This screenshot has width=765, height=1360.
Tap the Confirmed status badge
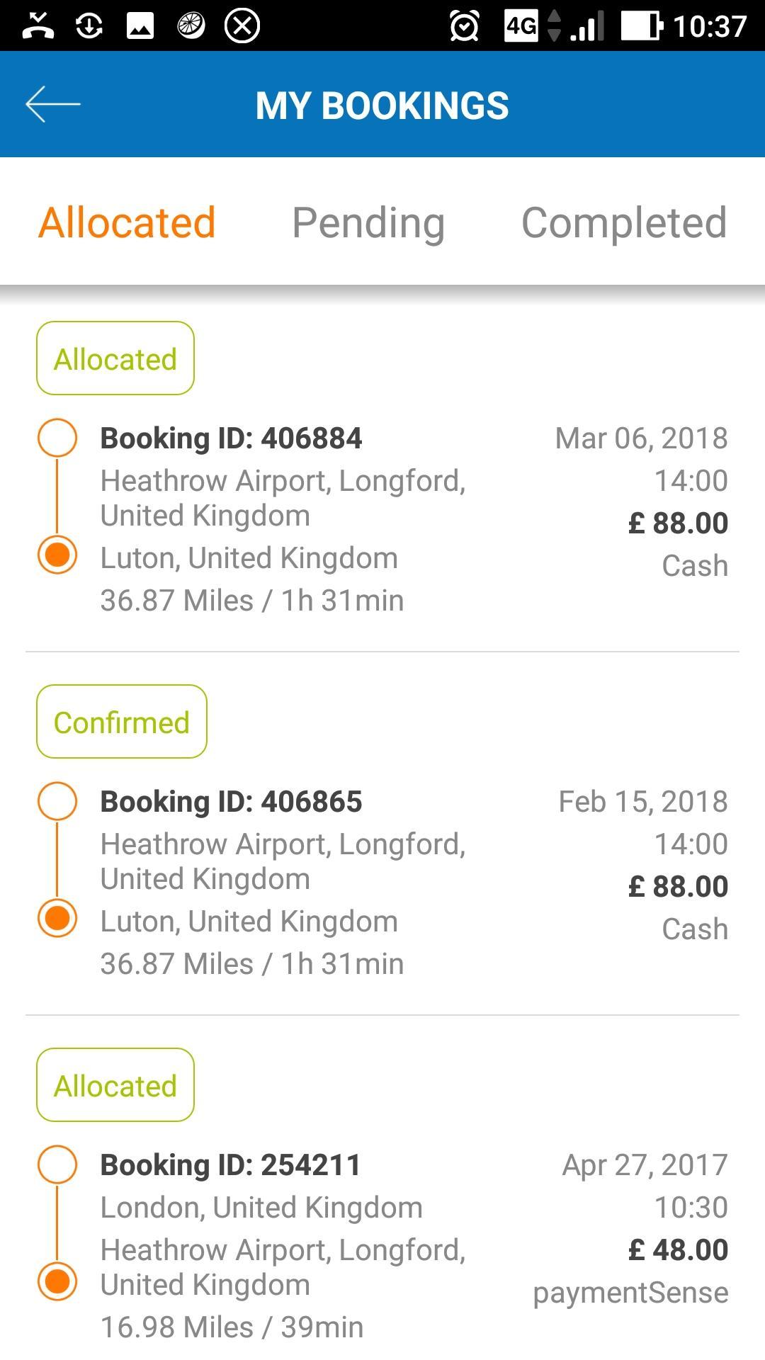pos(122,722)
